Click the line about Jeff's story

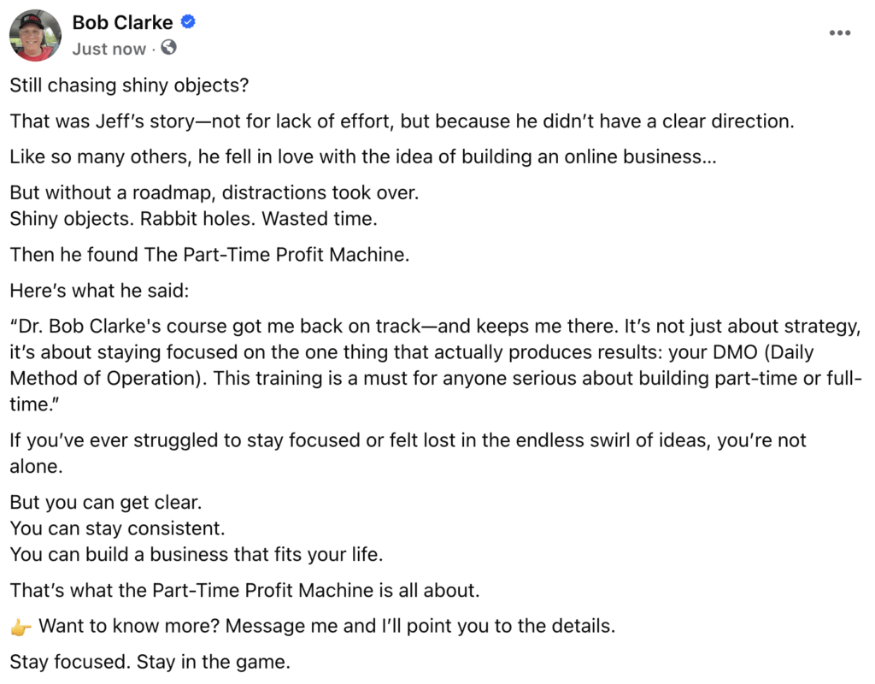click(402, 121)
